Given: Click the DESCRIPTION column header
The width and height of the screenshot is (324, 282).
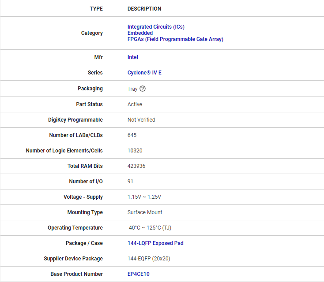Looking at the screenshot, I should click(x=144, y=9).
